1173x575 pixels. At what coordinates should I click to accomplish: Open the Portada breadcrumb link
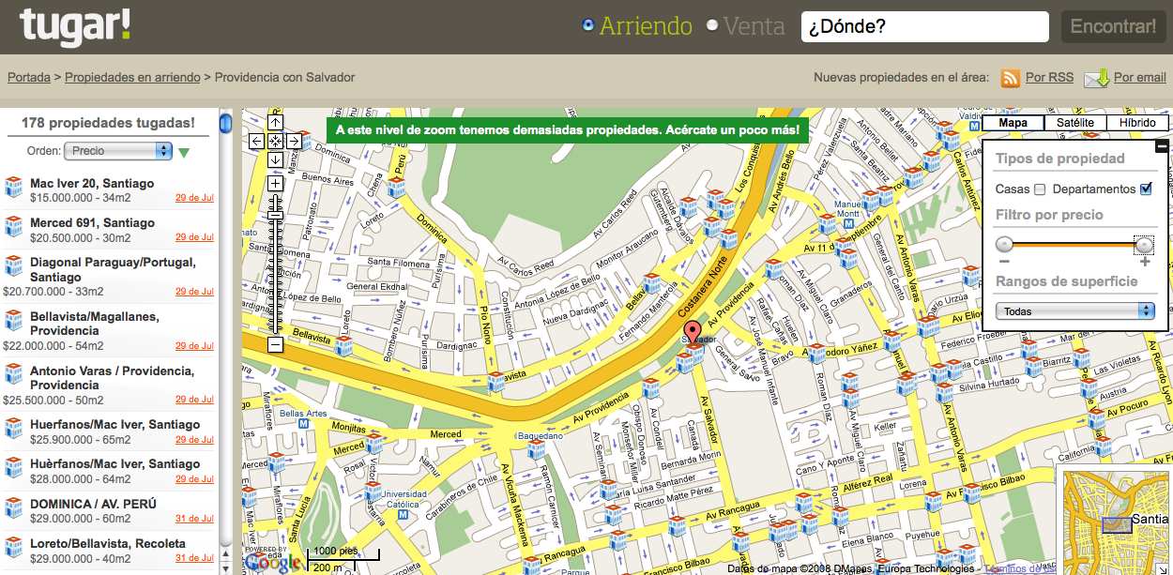pos(29,77)
